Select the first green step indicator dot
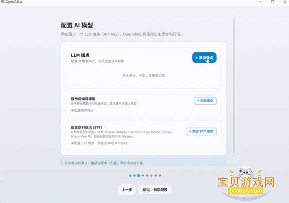Viewport: 289px width, 203px height. [x=130, y=176]
